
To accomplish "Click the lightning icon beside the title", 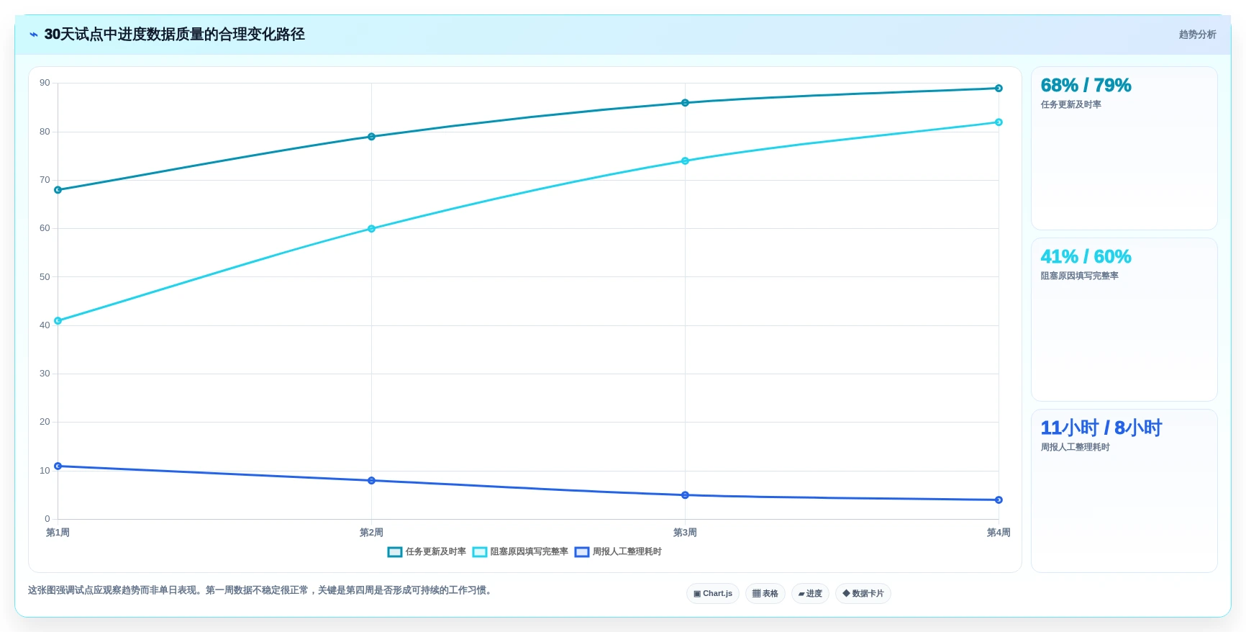I will pyautogui.click(x=33, y=35).
